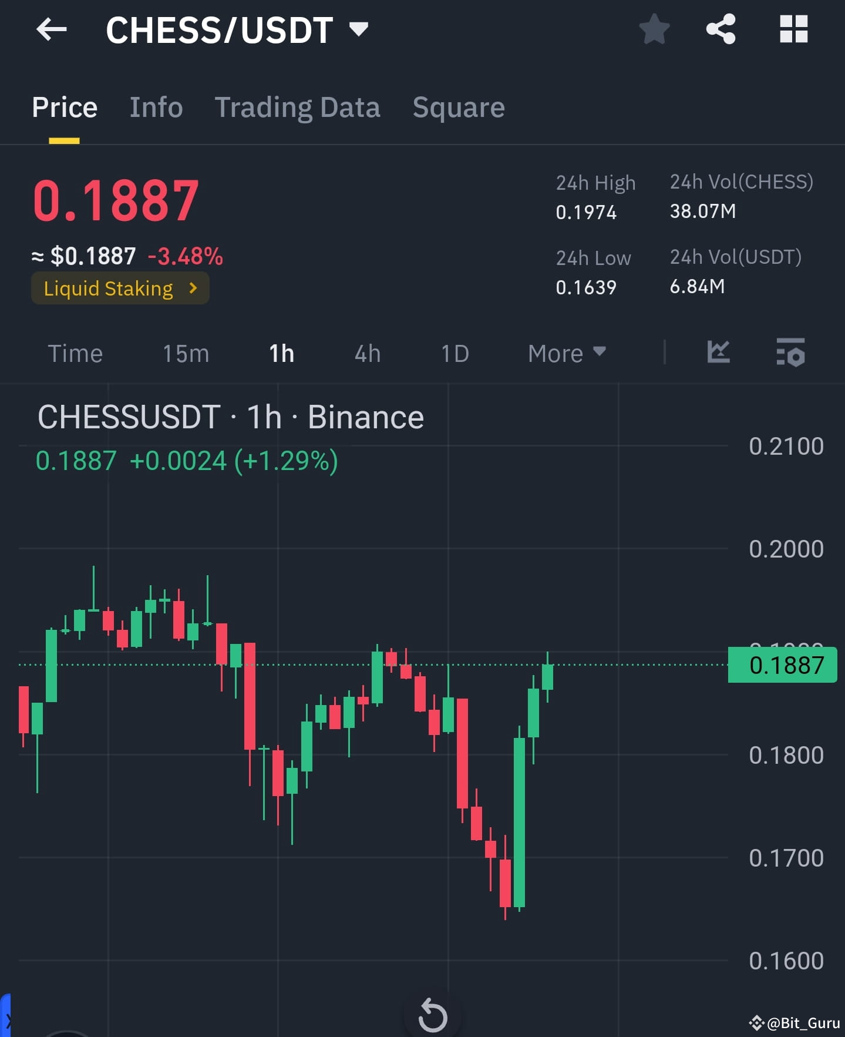Image resolution: width=845 pixels, height=1037 pixels.
Task: Open the grid layout icon top right
Action: 794,29
